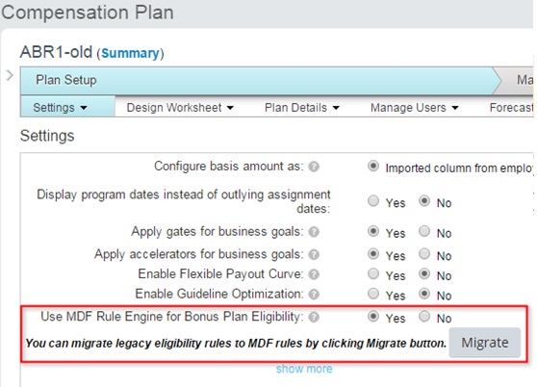Screen dimensions: 537x387
Task: Show help for Enable Flexible Payout Curve
Action: pyautogui.click(x=314, y=274)
